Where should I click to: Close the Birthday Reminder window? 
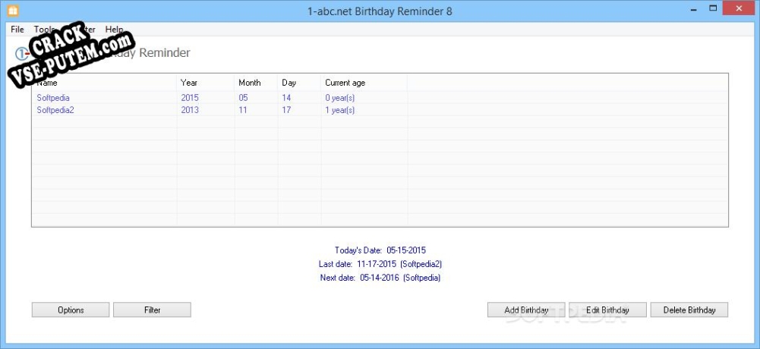[x=740, y=8]
